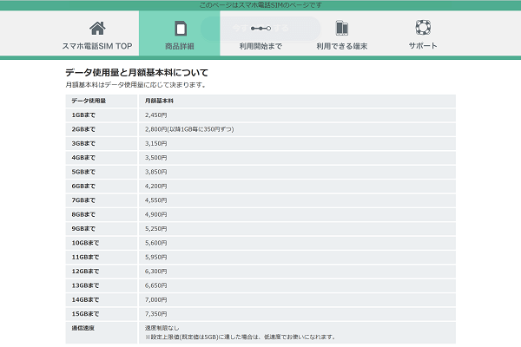This screenshot has width=521, height=347.
Task: Click the step-flow icon above 利用開始まで
Action: (260, 29)
